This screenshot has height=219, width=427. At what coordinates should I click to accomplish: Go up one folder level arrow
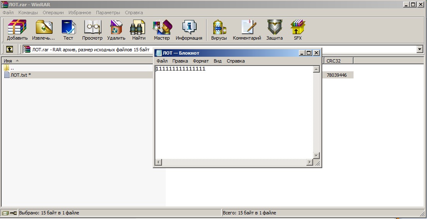[x=10, y=49]
